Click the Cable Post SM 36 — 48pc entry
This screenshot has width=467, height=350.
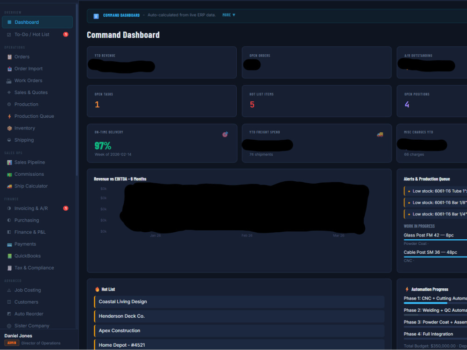431,252
